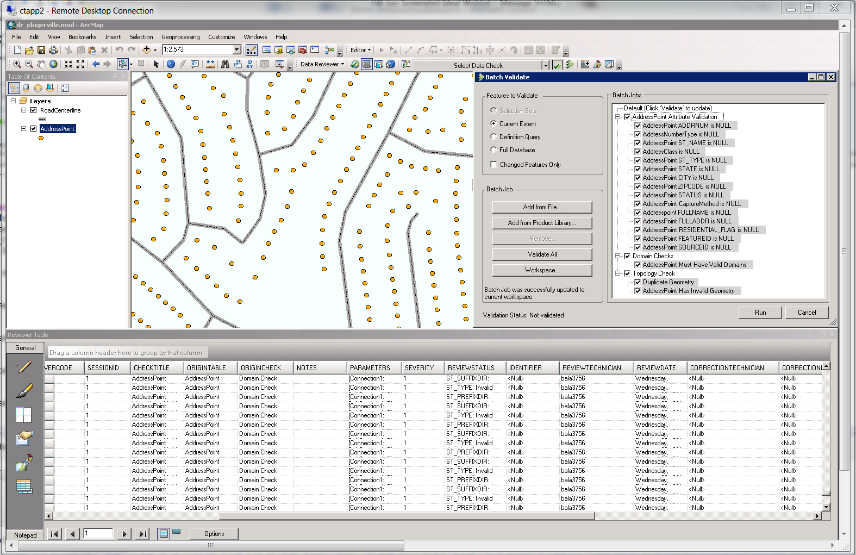
Task: Open the Geoprocessing menu
Action: (x=180, y=37)
